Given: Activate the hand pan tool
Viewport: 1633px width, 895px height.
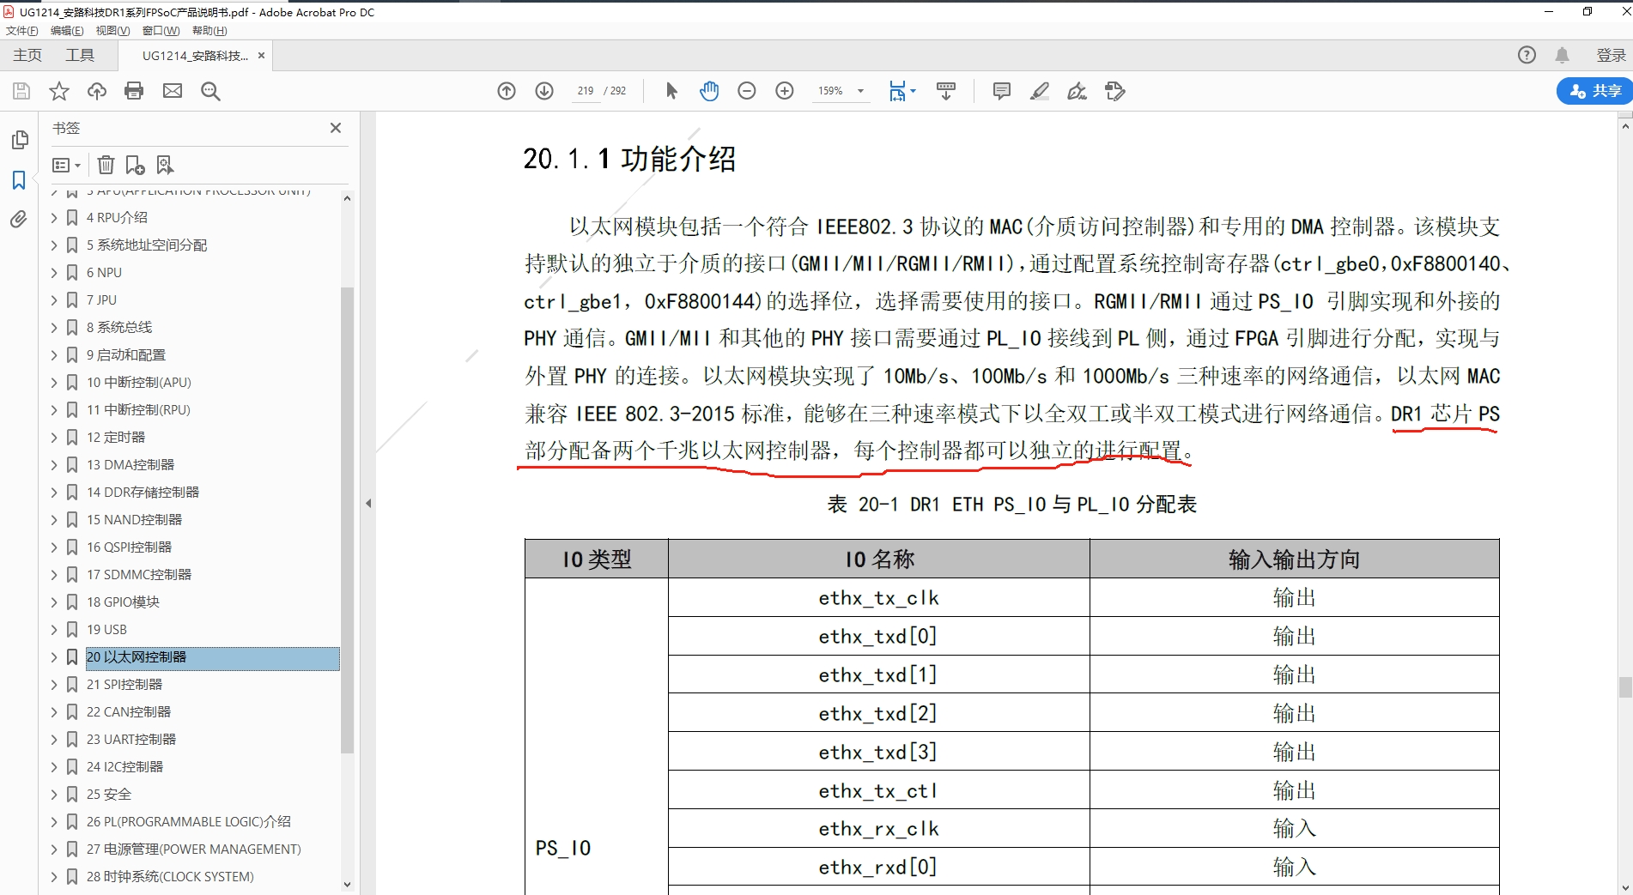Looking at the screenshot, I should click(709, 91).
